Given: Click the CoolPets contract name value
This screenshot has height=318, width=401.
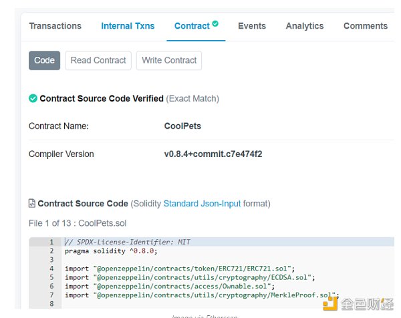Looking at the screenshot, I should coord(182,126).
